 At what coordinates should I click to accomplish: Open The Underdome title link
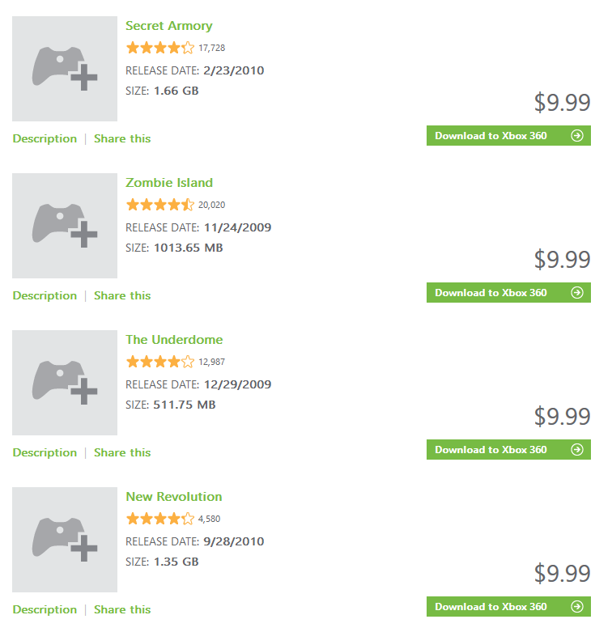pos(174,339)
